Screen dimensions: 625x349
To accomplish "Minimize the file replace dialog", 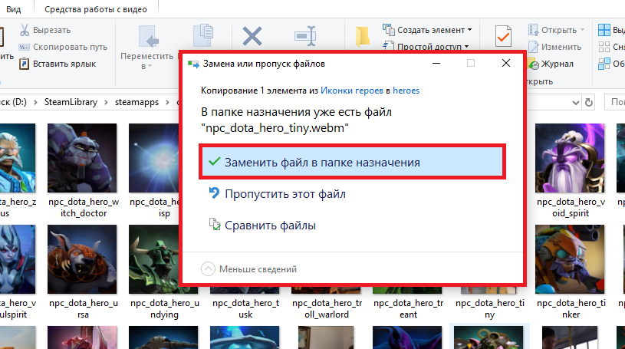I will [436, 63].
